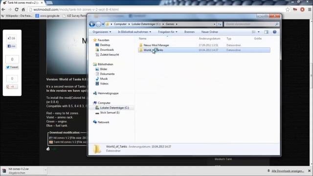Open download item options arrow

pyautogui.click(x=45, y=171)
